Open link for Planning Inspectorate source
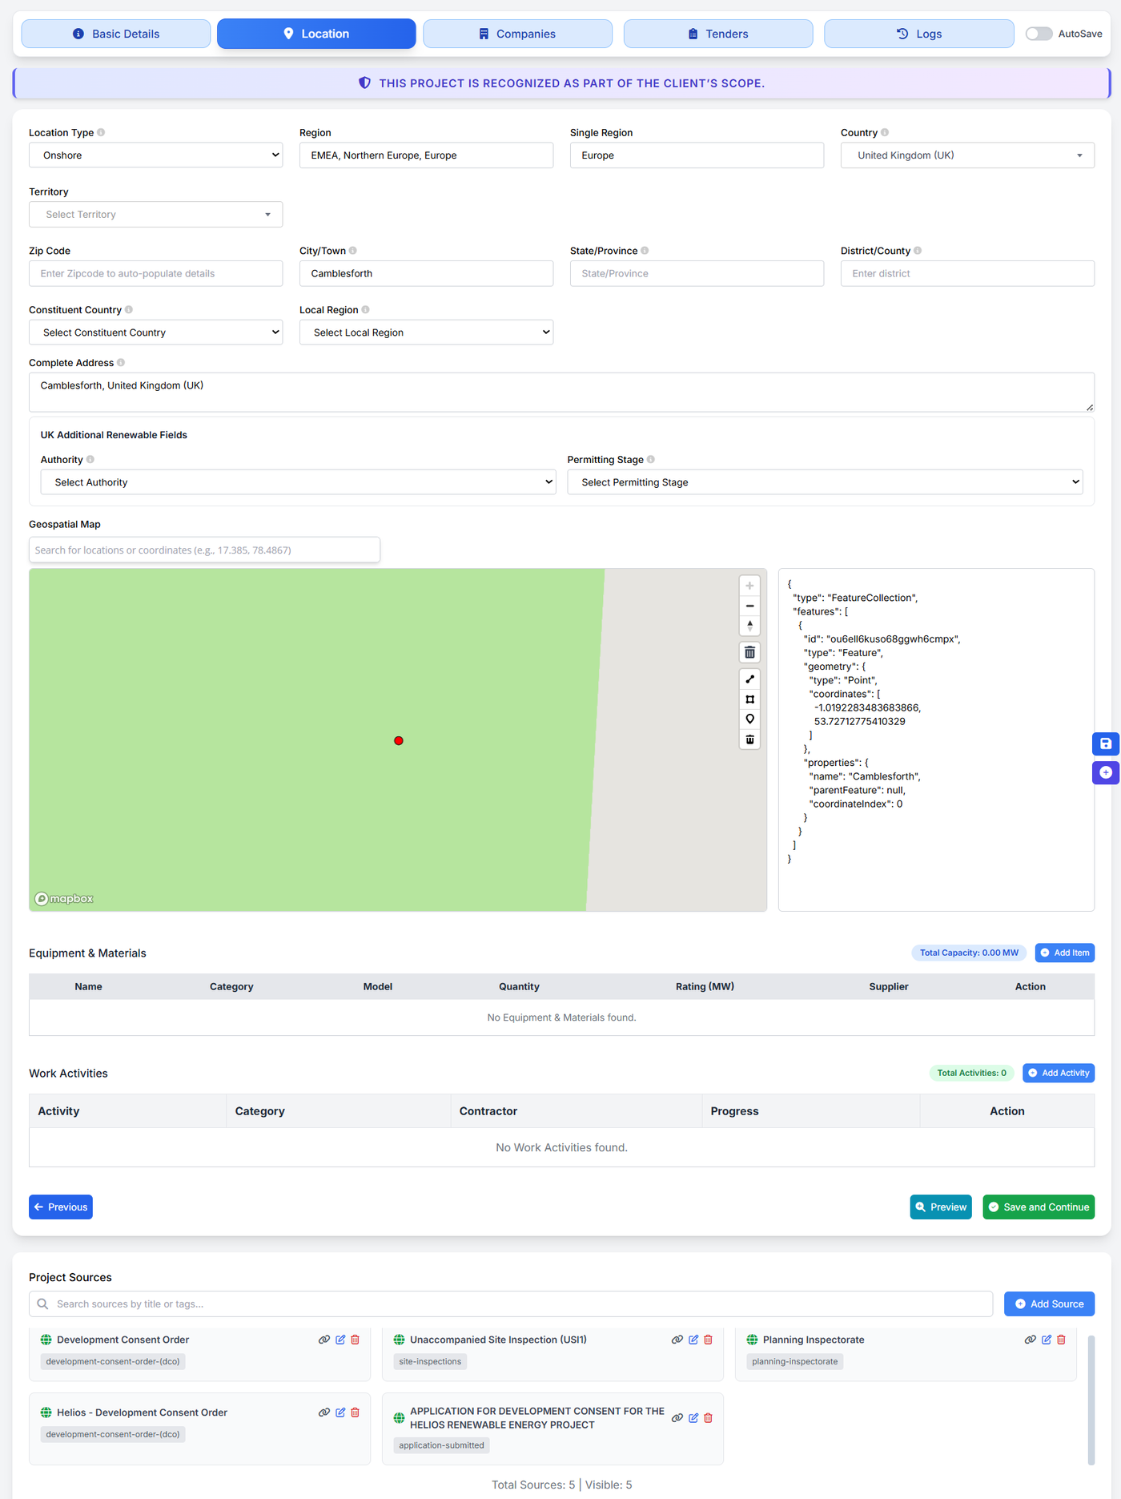This screenshot has height=1499, width=1121. (x=1031, y=1340)
